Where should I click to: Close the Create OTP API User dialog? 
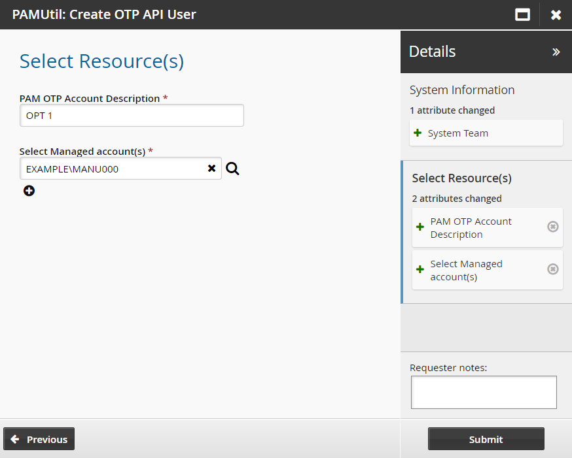pos(556,14)
